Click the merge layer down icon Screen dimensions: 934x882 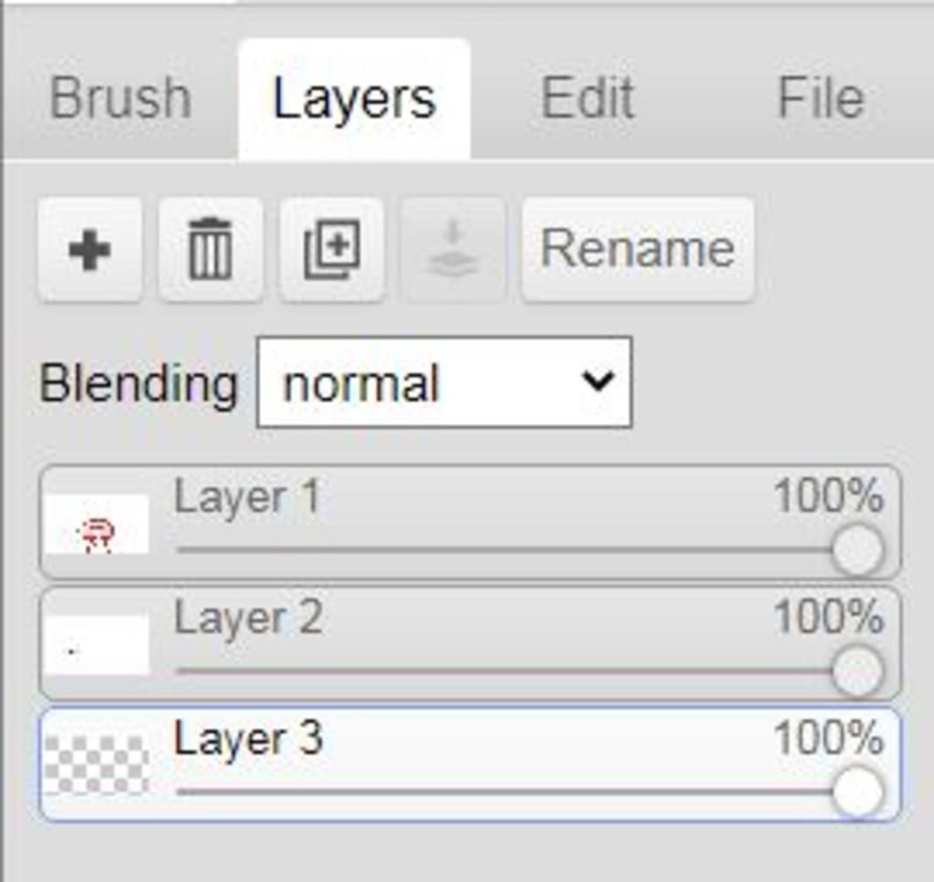click(453, 250)
